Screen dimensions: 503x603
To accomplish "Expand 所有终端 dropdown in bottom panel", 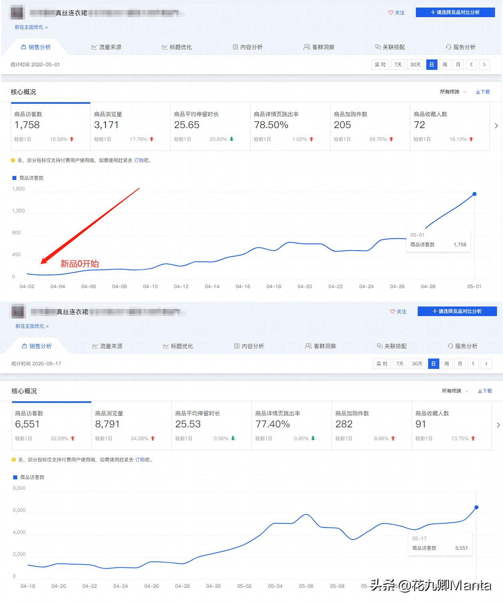I will [455, 391].
